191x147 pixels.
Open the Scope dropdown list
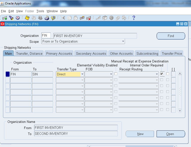[x=123, y=41]
